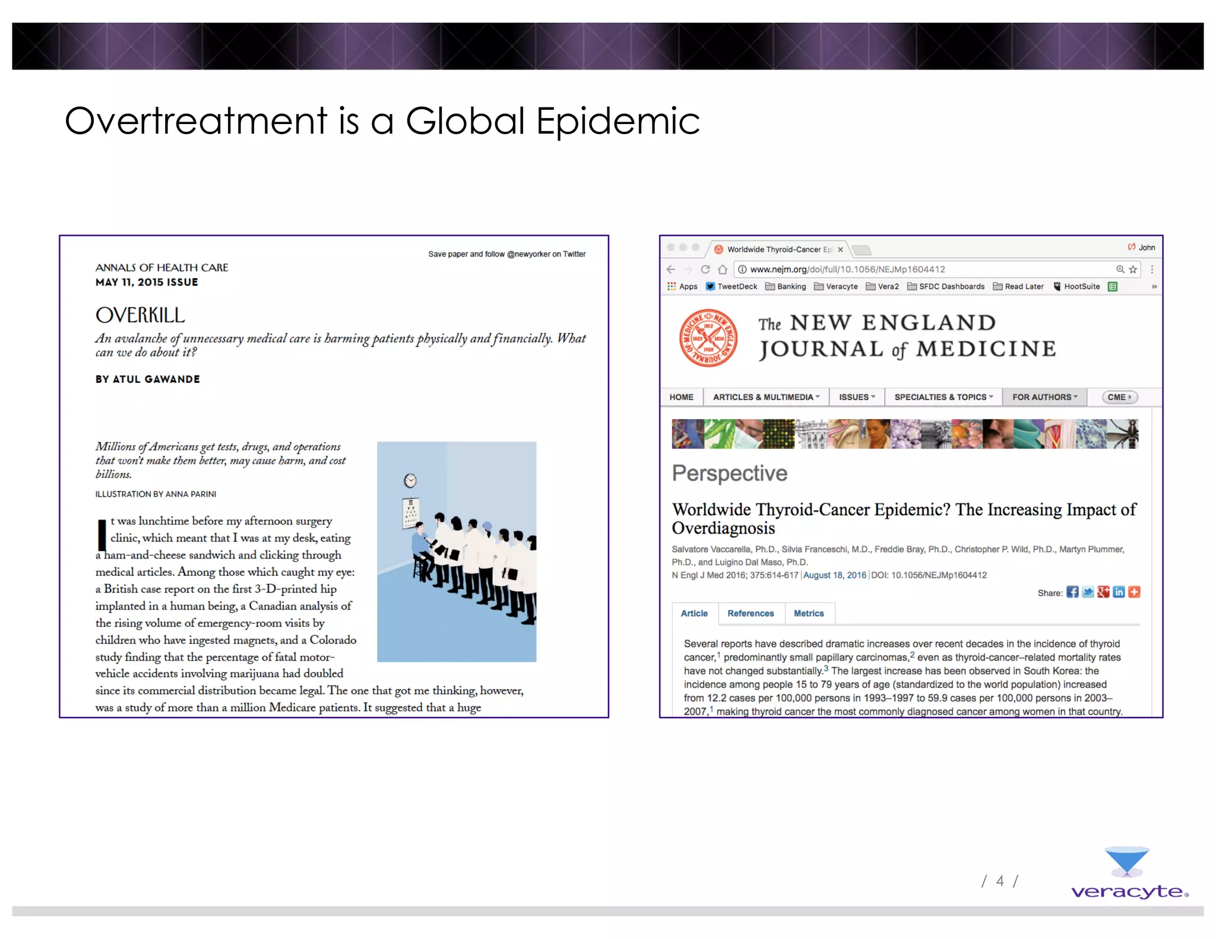The height and width of the screenshot is (939, 1216).
Task: Open the Veracyte bookmarks folder
Action: pyautogui.click(x=836, y=287)
